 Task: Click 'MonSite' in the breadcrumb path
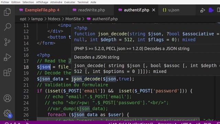73,19
